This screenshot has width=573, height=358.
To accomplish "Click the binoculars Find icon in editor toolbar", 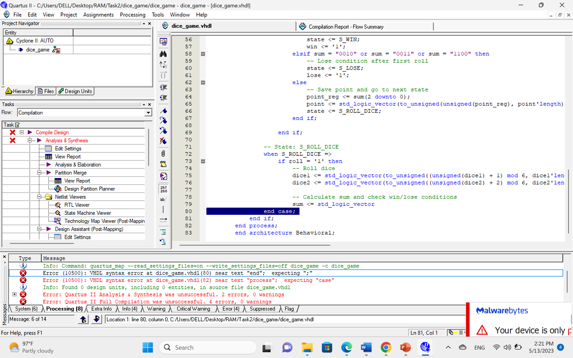I will click(x=163, y=54).
